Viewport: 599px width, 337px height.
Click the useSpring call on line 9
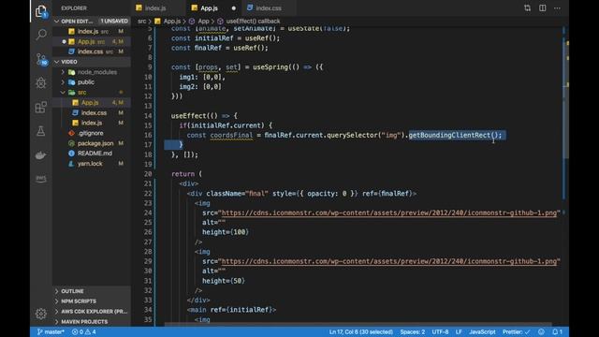[270, 67]
